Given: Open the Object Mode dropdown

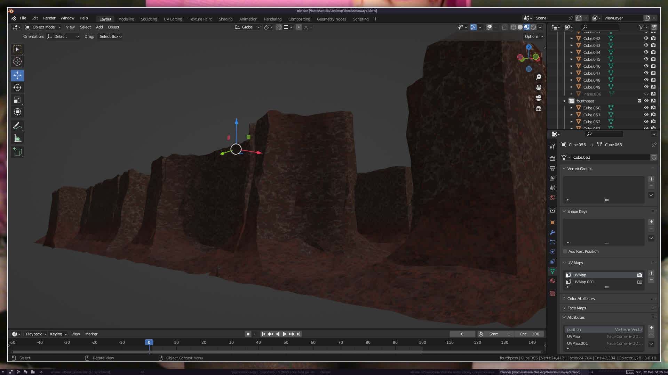Looking at the screenshot, I should (x=43, y=27).
